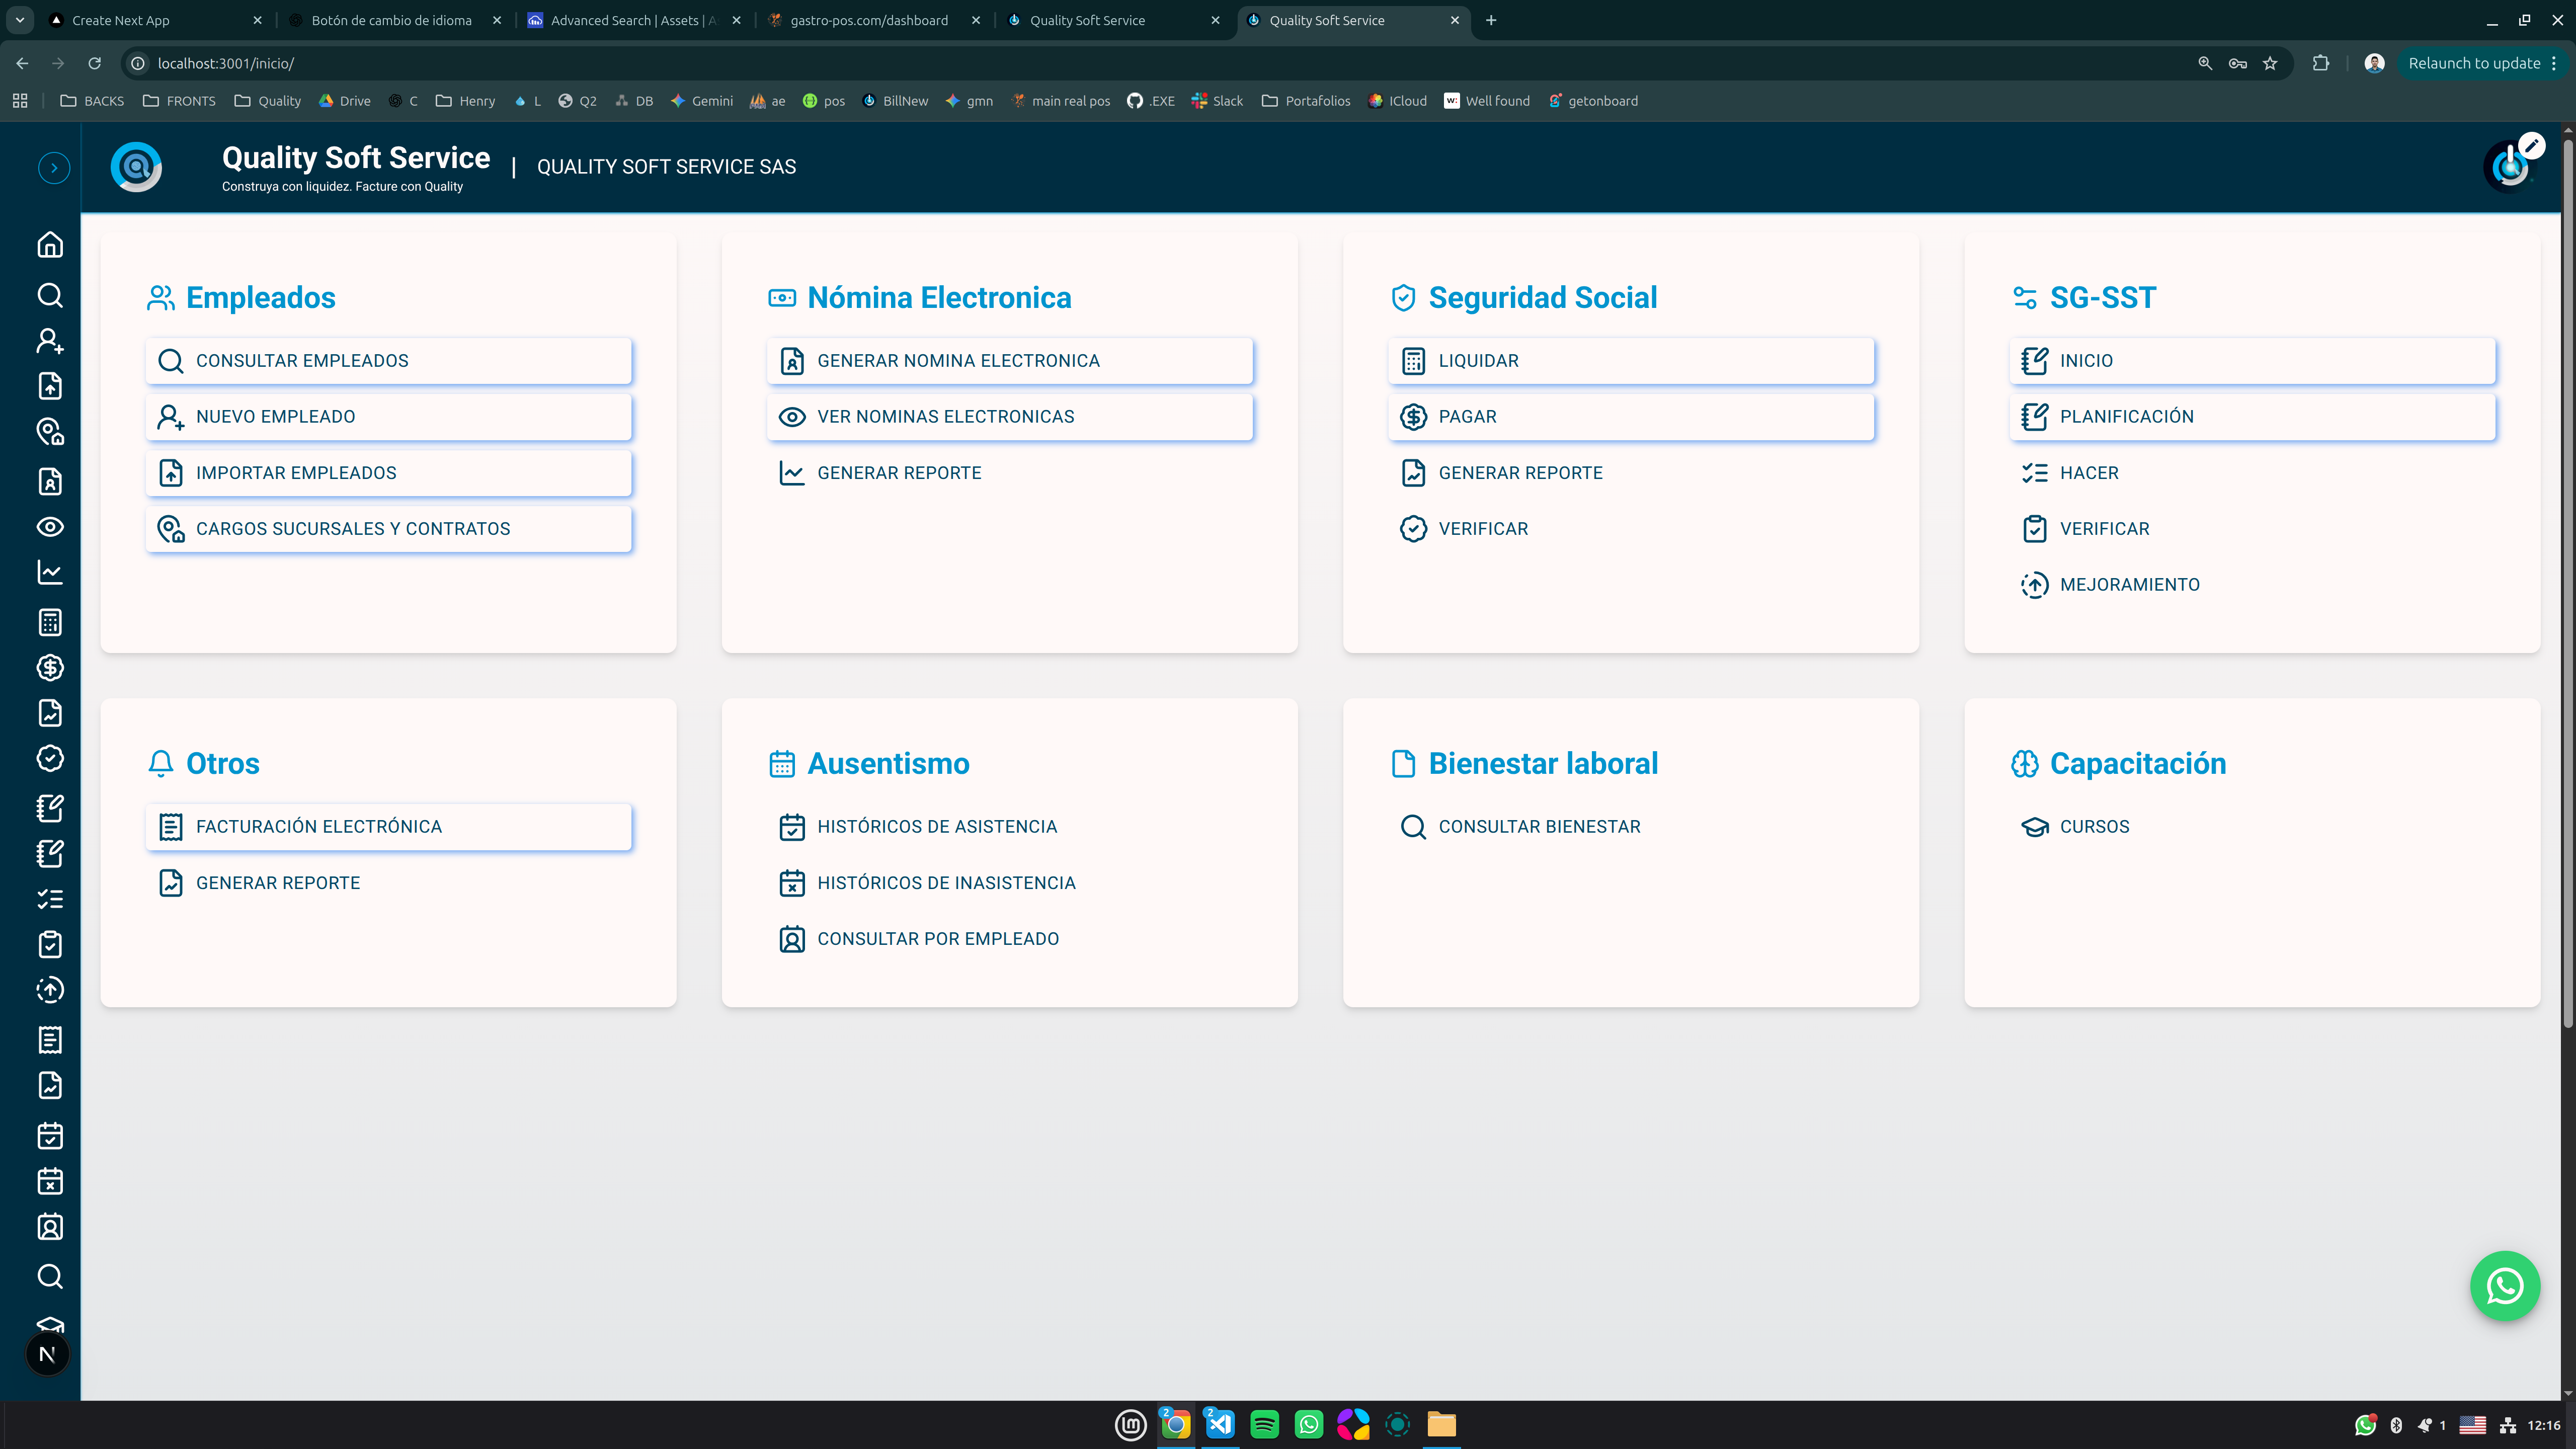Screen dimensions: 2576x1449
Task: Select the sidebar clipboard check icon
Action: pos(50,945)
